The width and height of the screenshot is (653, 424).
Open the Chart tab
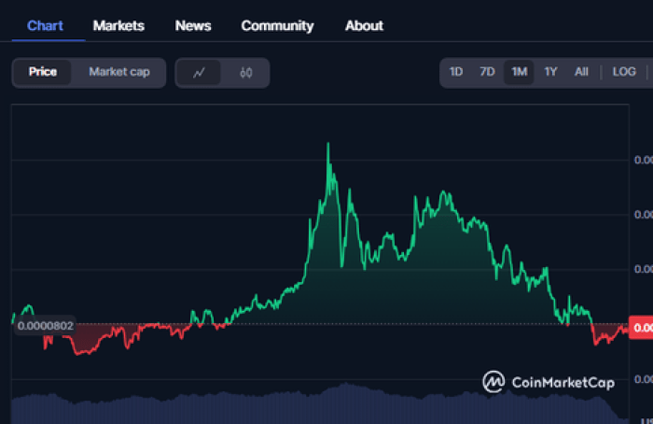pyautogui.click(x=45, y=26)
